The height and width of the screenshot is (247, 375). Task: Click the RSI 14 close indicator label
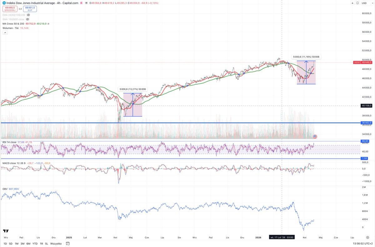(x=9, y=142)
